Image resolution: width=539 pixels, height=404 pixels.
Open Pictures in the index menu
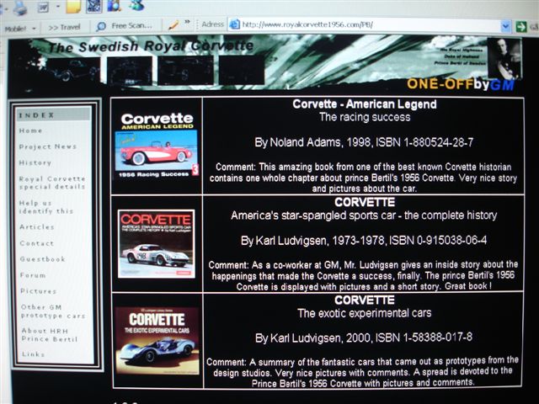click(x=38, y=291)
